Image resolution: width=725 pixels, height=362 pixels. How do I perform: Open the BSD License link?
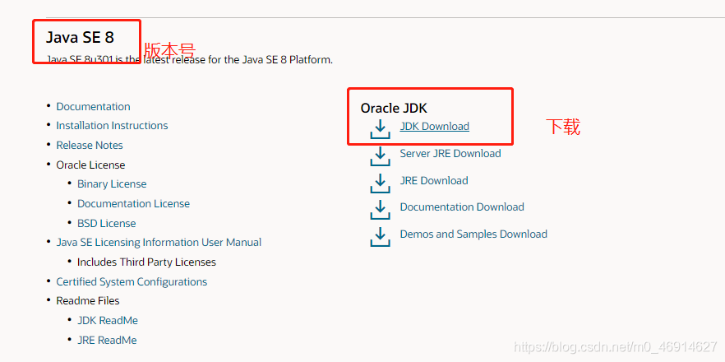point(107,224)
